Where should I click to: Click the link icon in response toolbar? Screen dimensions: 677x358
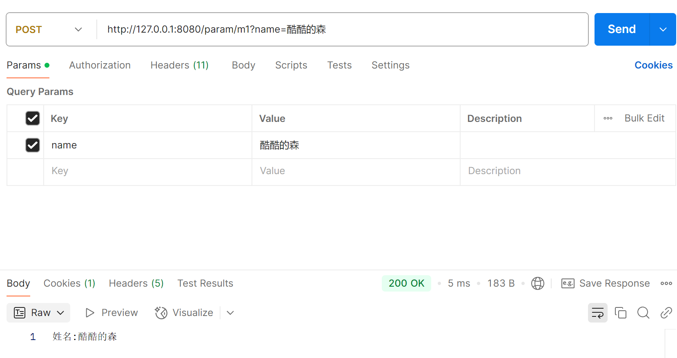[x=666, y=313]
